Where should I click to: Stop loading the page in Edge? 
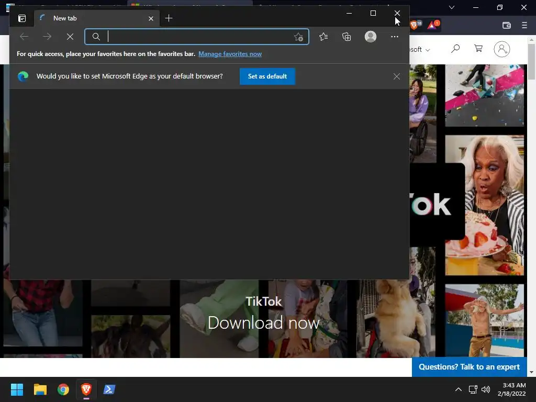tap(70, 37)
